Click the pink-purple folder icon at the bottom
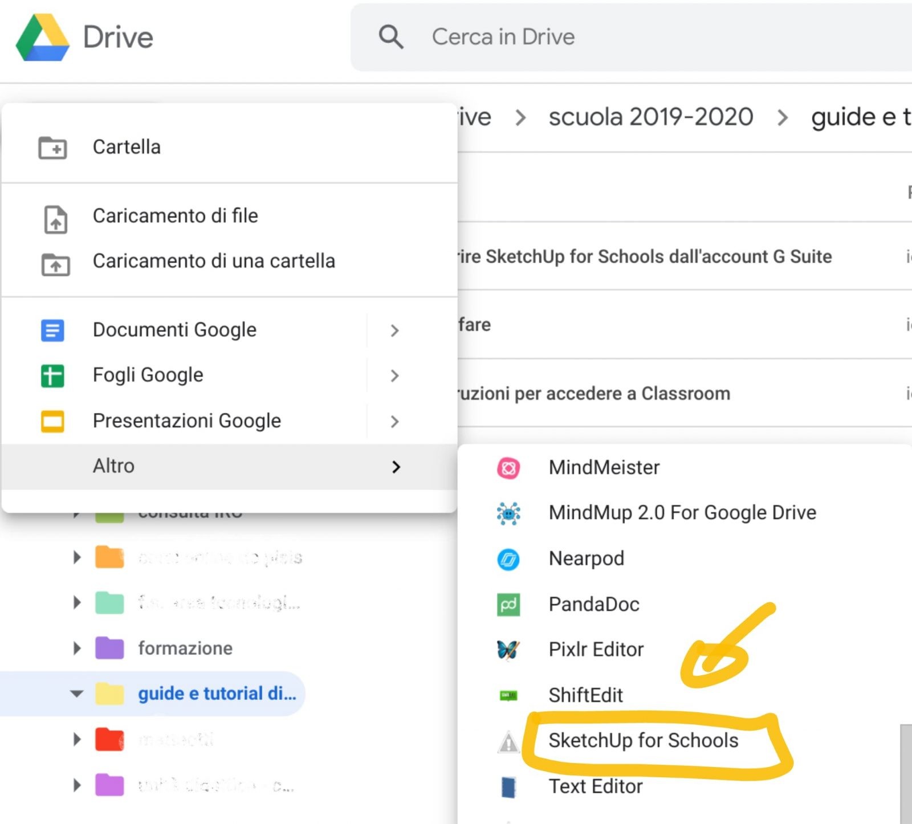The width and height of the screenshot is (912, 824). [109, 785]
